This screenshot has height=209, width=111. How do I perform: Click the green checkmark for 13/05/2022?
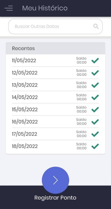(x=95, y=85)
